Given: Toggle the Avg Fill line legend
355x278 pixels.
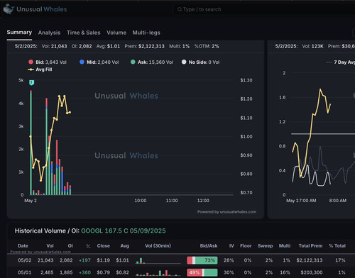Looking at the screenshot, I should point(40,69).
